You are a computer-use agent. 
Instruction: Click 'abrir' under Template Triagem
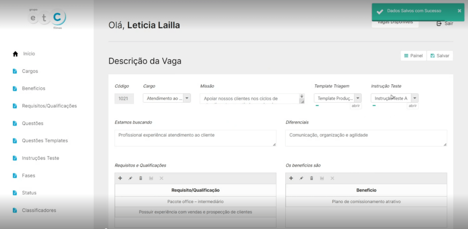pyautogui.click(x=356, y=106)
